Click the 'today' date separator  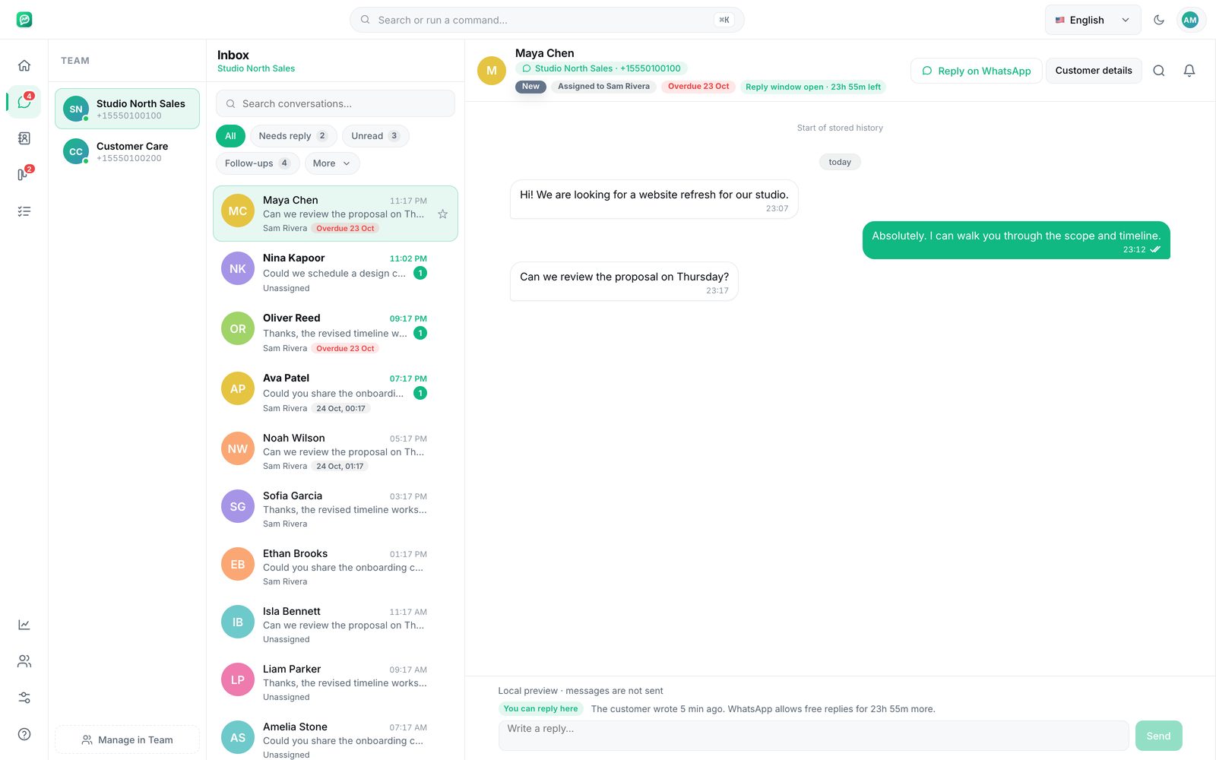coord(840,162)
